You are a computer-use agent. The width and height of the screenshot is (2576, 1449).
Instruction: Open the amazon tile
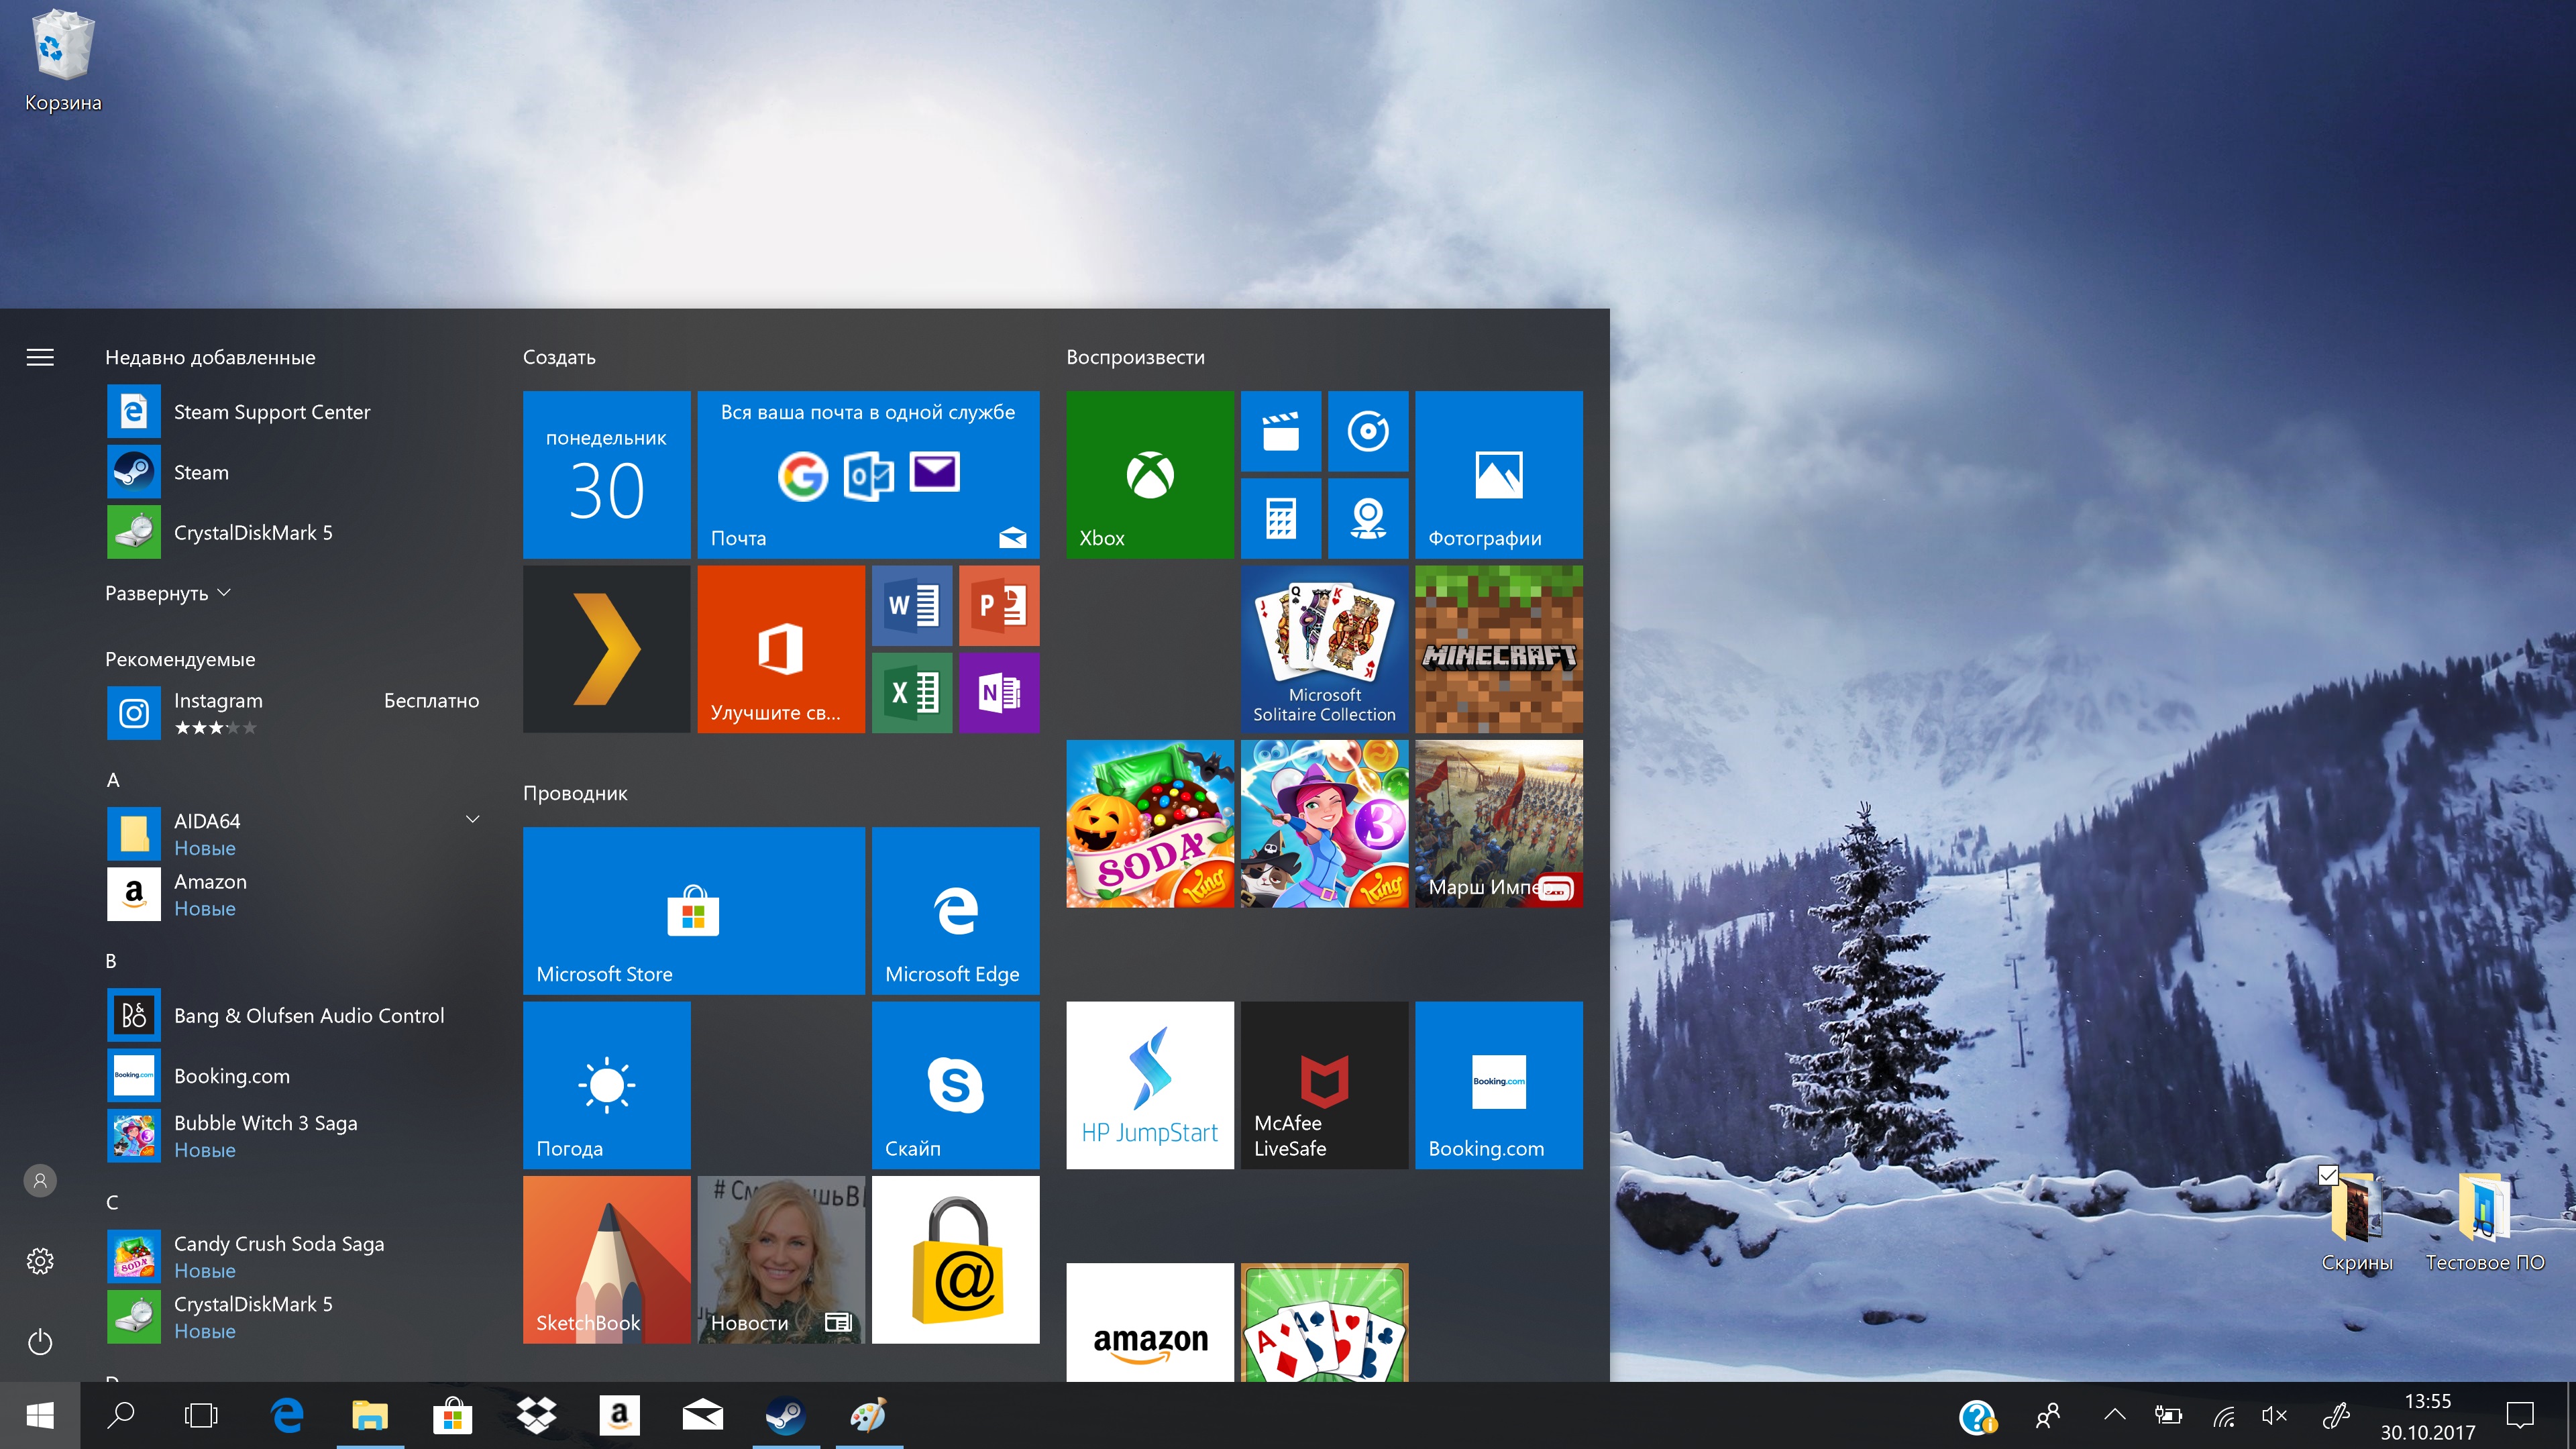click(x=1149, y=1322)
